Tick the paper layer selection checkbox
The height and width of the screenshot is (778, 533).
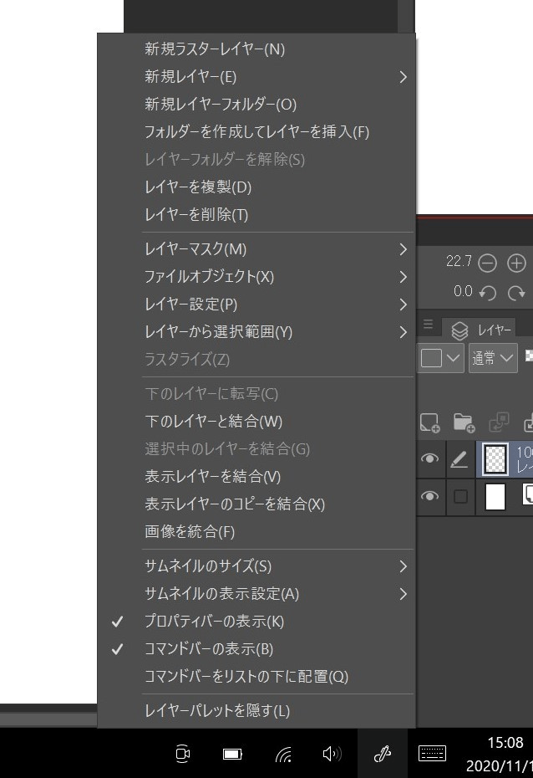pos(460,497)
